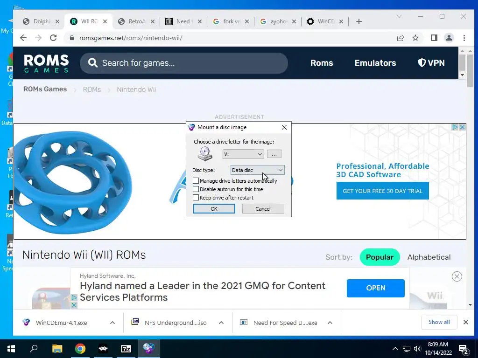Confirm mount with the OK button

pyautogui.click(x=214, y=208)
